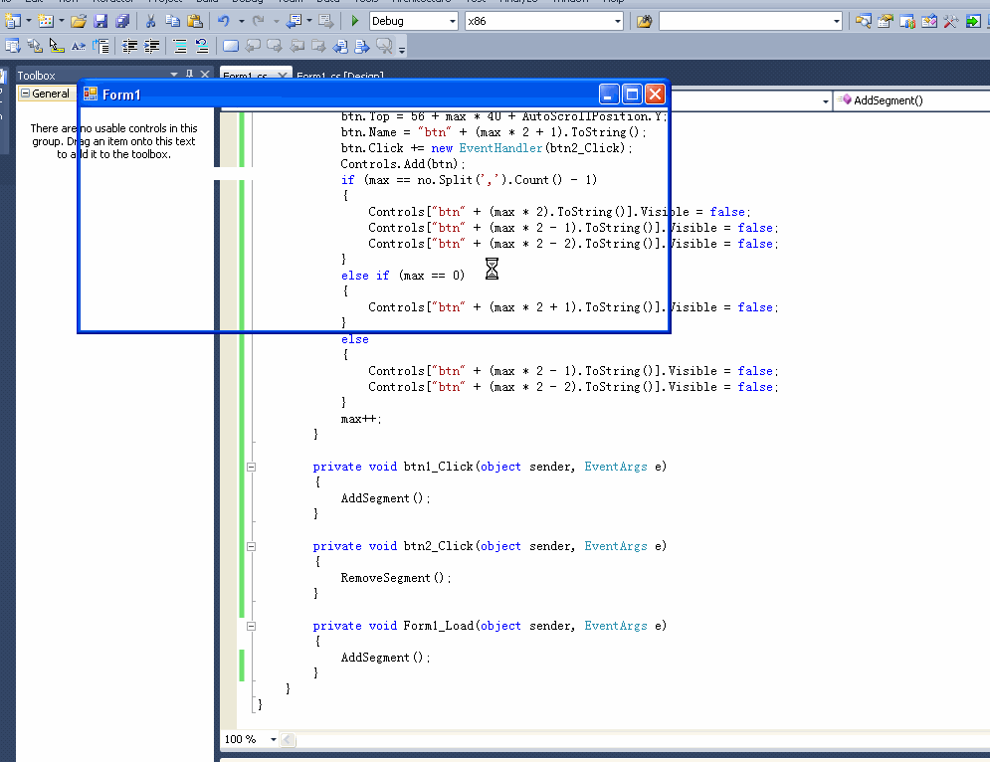Viewport: 990px width, 762px height.
Task: Collapse the General group in the Toolbox
Action: 25,94
